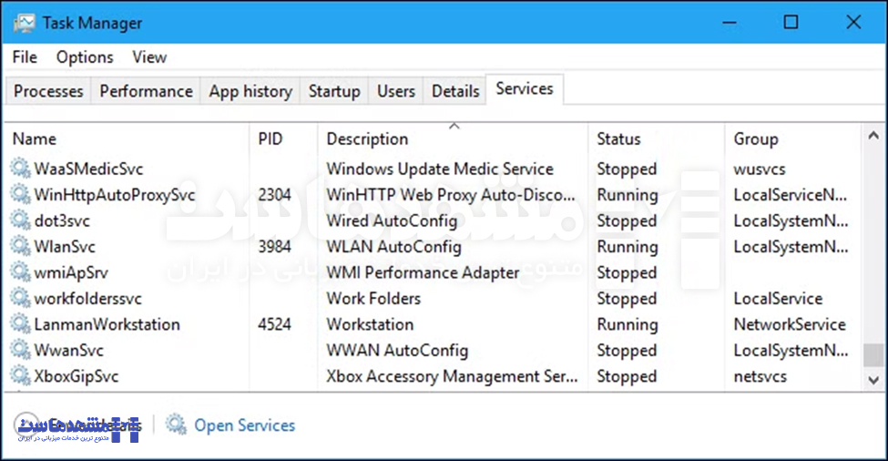Click PID value 2304
888x461 pixels.
pos(274,195)
